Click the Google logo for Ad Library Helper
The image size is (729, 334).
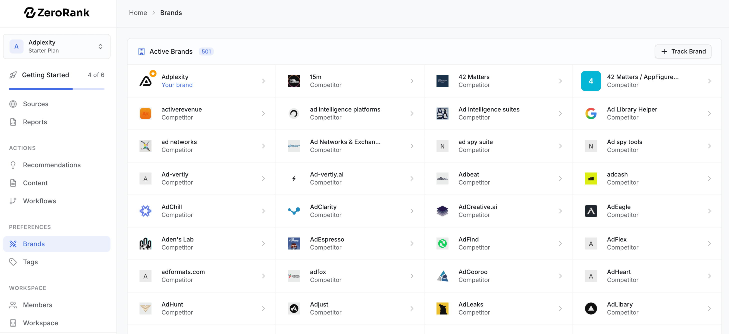tap(591, 113)
